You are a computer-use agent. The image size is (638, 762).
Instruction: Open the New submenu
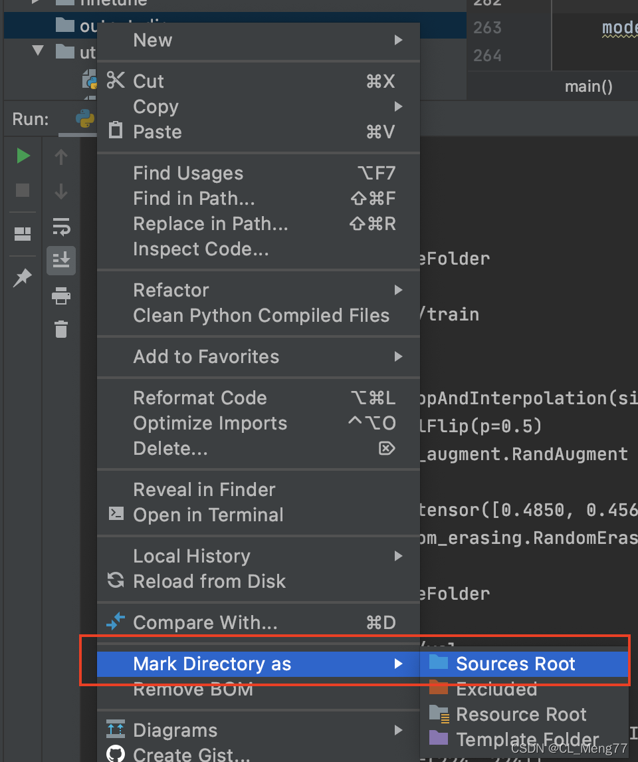pos(259,41)
